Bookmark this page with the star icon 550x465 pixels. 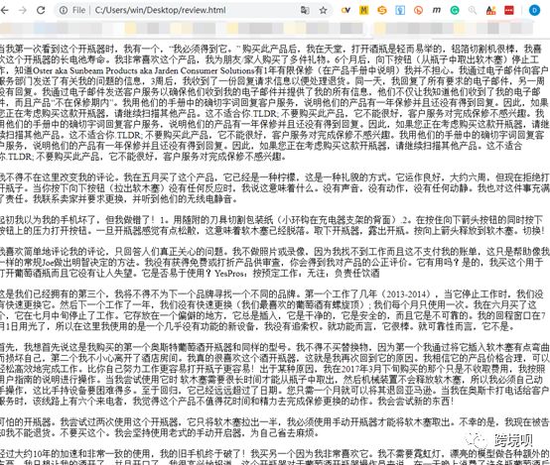pos(323,10)
